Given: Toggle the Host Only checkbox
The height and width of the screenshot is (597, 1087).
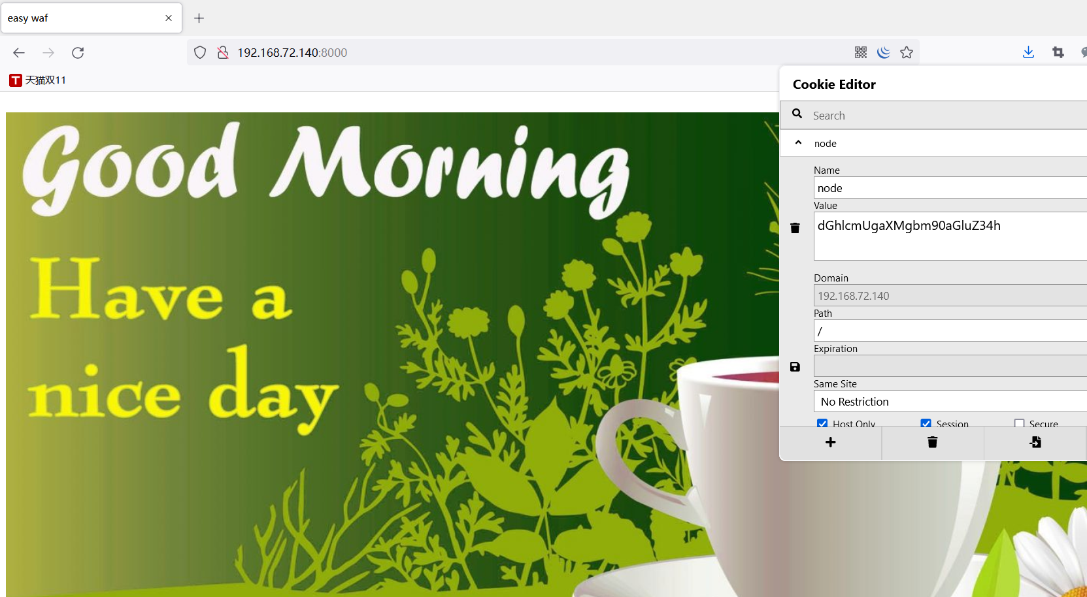Looking at the screenshot, I should [822, 423].
